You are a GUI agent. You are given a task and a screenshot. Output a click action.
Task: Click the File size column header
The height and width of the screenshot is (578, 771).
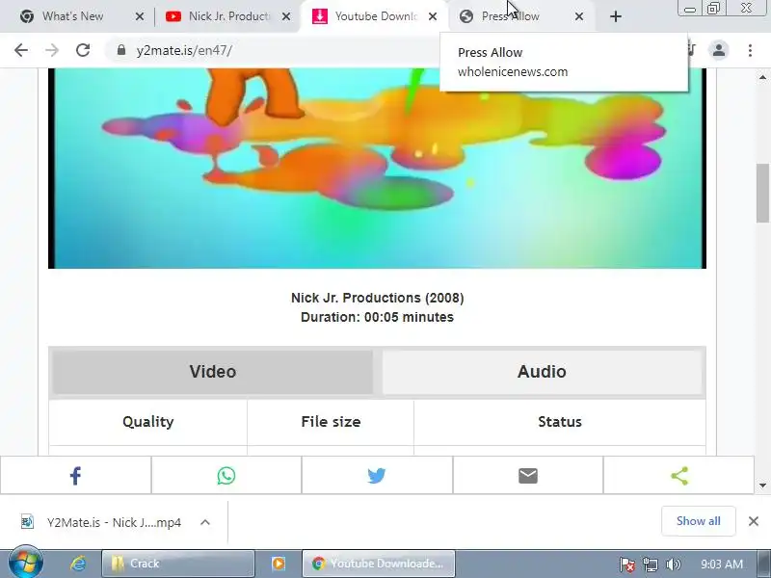331,422
